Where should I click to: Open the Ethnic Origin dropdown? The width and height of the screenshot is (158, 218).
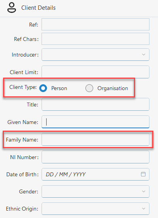(95, 209)
